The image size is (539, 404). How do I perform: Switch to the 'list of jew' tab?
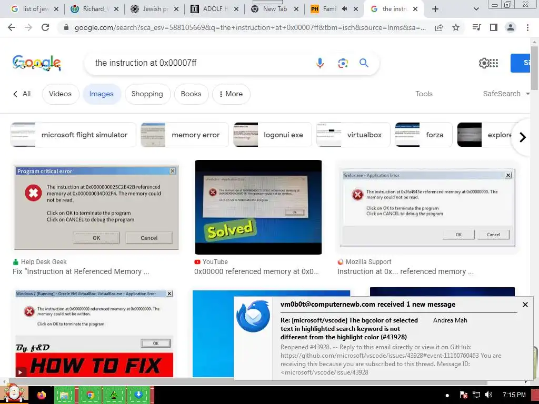[x=34, y=9]
